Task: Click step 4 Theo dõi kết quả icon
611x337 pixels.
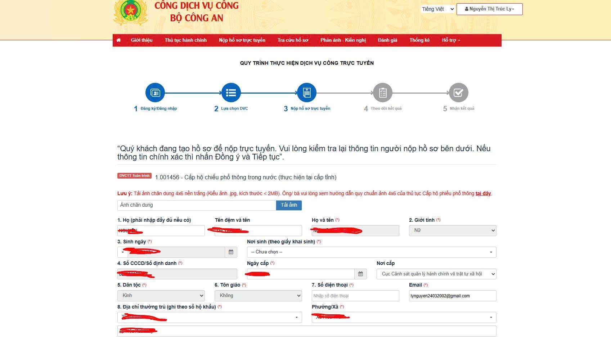Action: tap(382, 92)
